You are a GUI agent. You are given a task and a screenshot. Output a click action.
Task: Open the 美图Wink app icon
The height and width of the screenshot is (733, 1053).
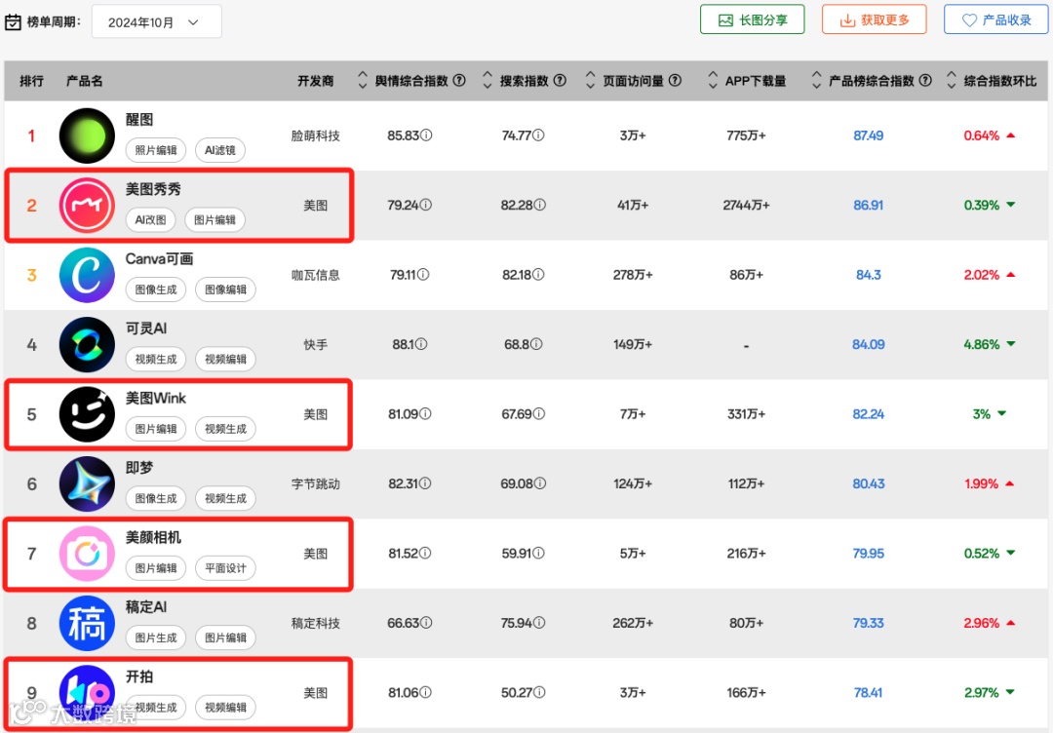coord(88,414)
